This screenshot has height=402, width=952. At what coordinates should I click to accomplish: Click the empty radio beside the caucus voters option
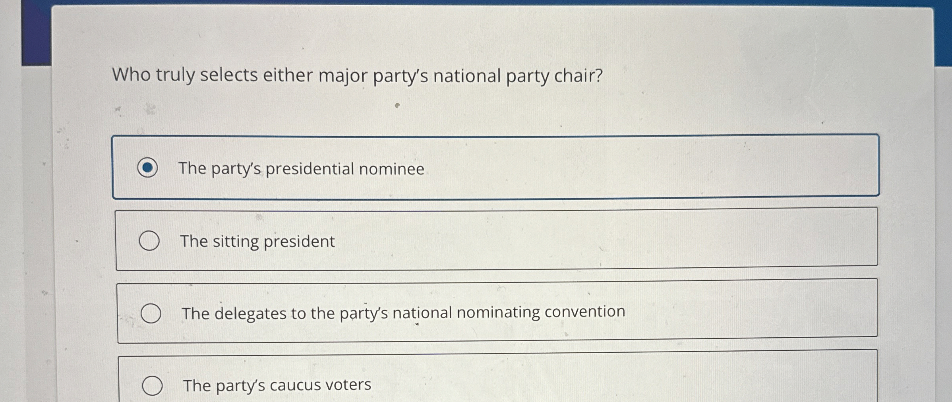point(153,385)
